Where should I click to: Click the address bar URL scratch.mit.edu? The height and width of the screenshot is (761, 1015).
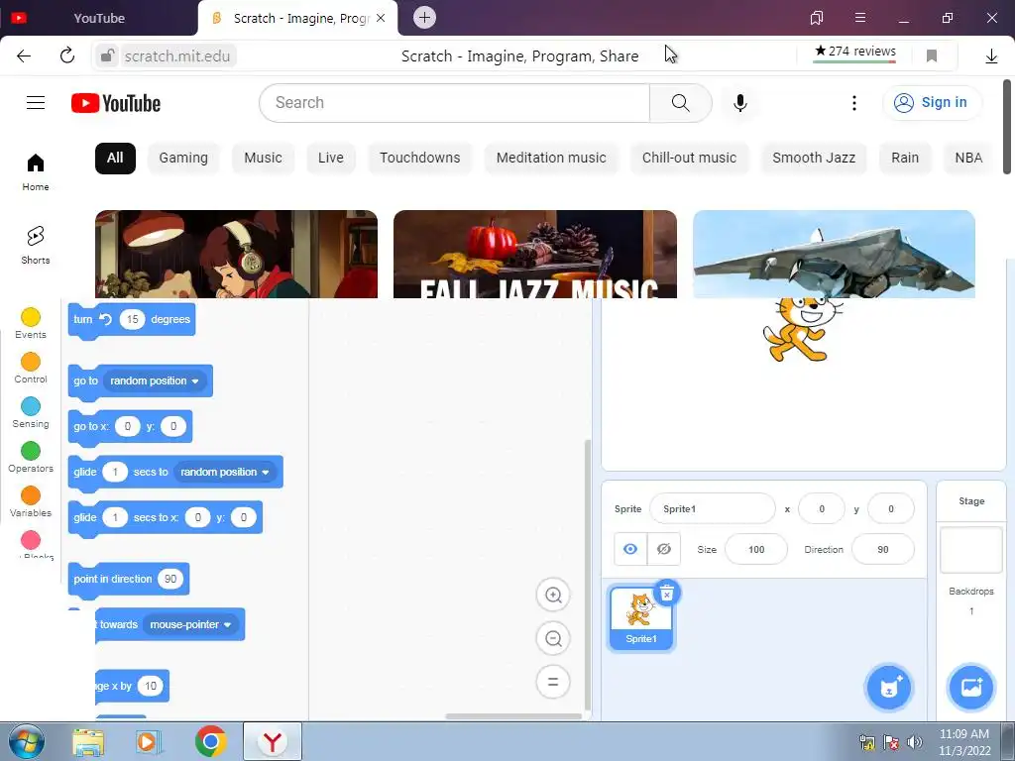tap(176, 56)
